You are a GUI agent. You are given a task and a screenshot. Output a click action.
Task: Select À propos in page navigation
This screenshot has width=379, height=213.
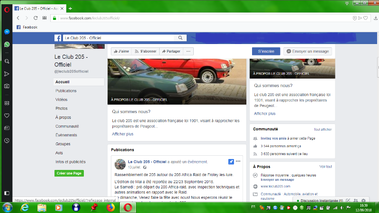(63, 117)
